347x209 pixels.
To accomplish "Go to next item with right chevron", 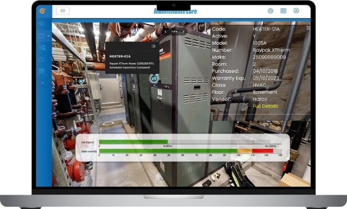I will (x=183, y=32).
